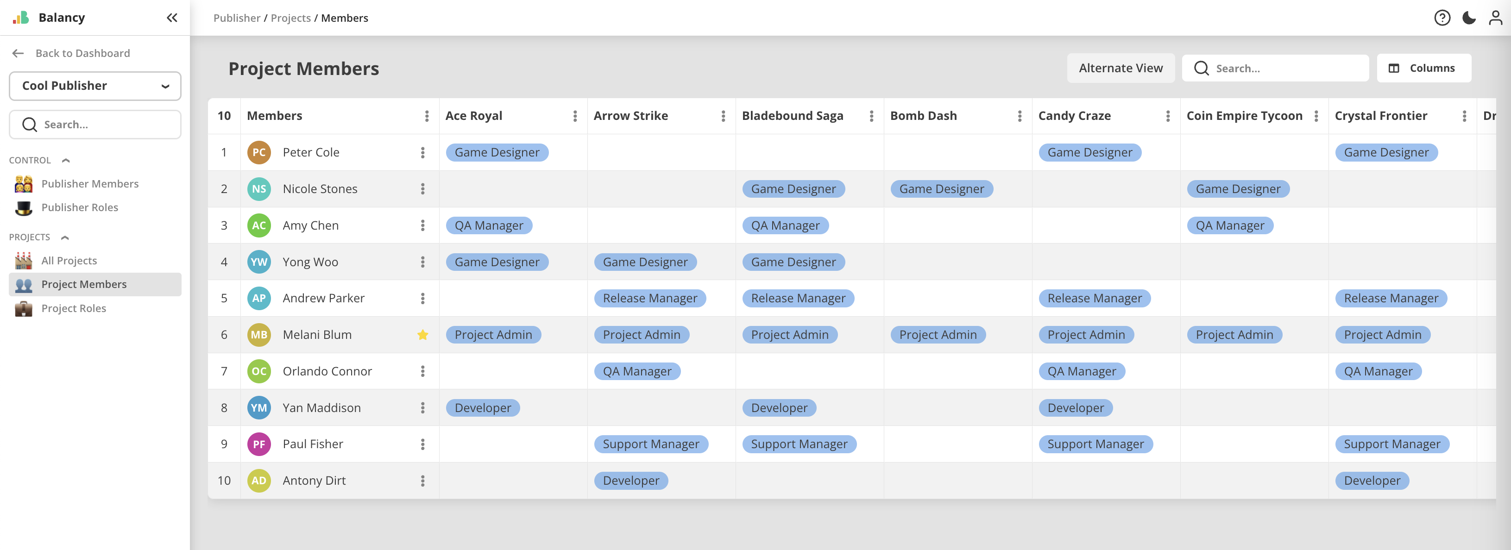1511x550 pixels.
Task: Open Project Roles briefcase item
Action: click(73, 308)
